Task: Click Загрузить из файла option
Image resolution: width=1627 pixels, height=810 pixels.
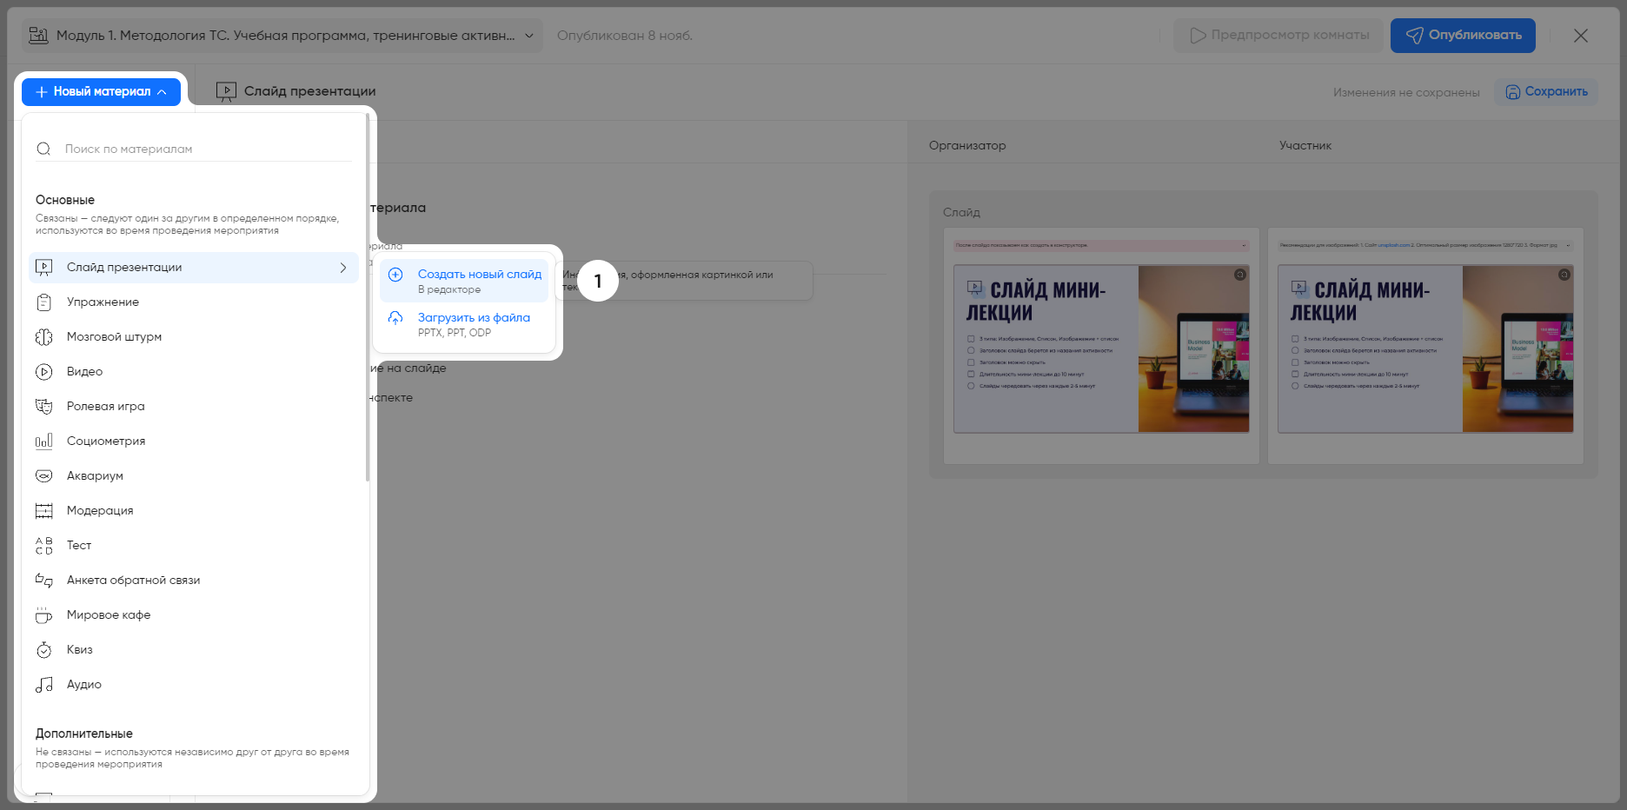Action: pyautogui.click(x=464, y=324)
